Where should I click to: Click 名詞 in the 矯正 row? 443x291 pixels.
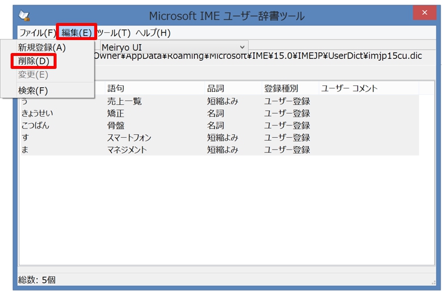click(216, 113)
